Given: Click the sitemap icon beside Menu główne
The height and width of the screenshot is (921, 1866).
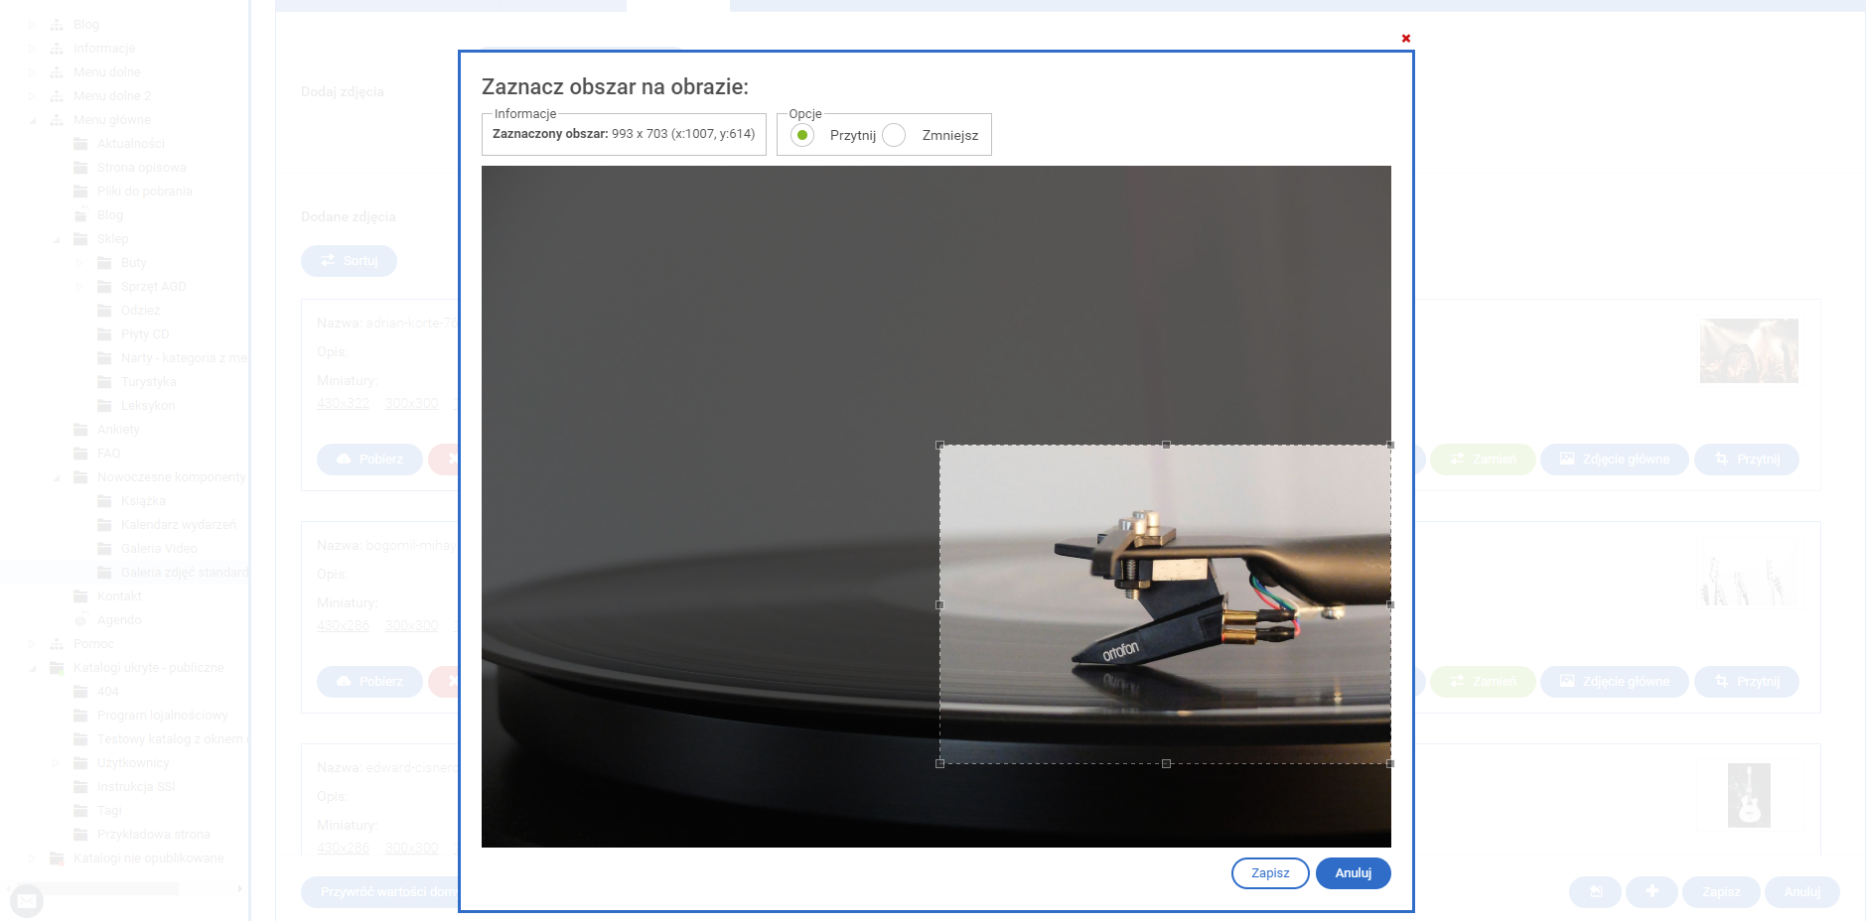Looking at the screenshot, I should coord(57,120).
